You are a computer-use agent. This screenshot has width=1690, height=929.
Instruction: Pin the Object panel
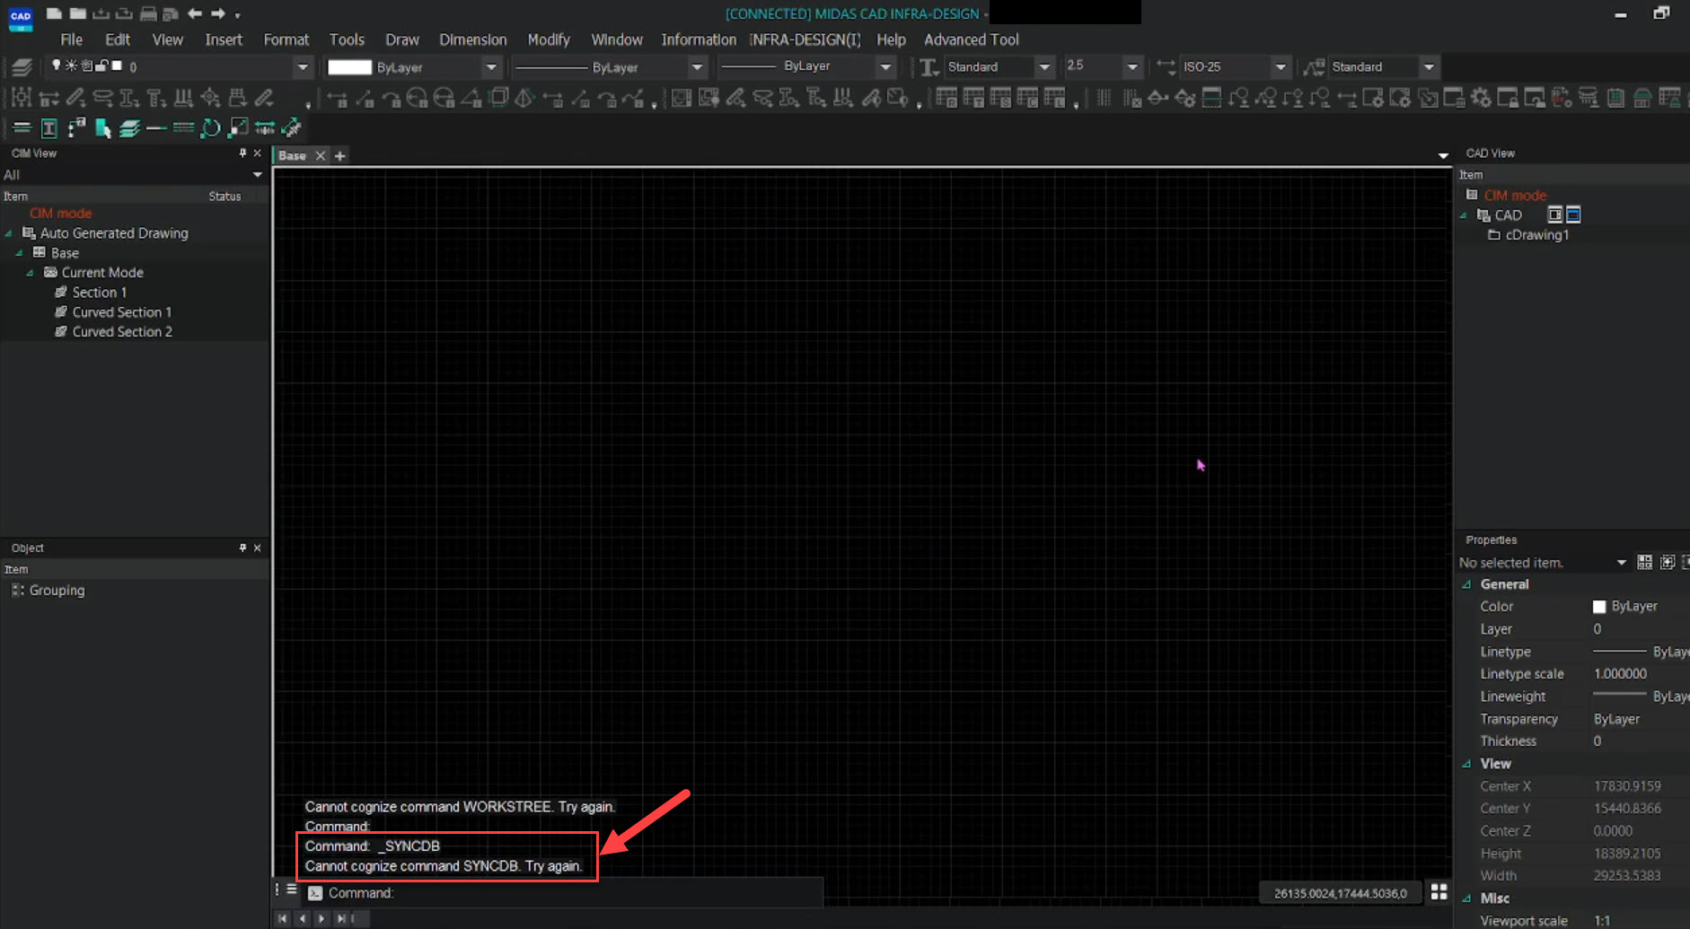pyautogui.click(x=242, y=548)
